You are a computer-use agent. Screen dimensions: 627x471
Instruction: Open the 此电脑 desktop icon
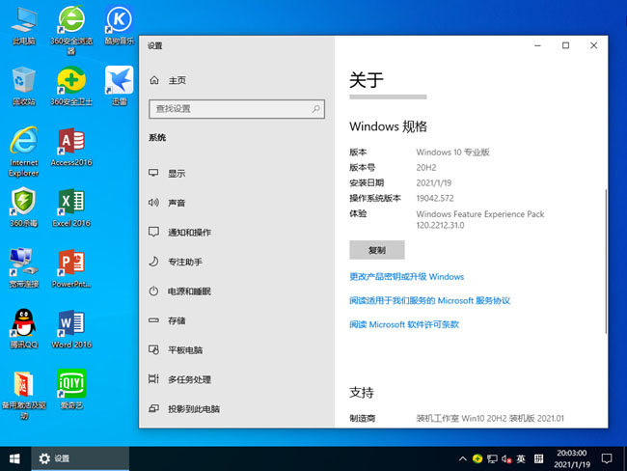point(24,25)
